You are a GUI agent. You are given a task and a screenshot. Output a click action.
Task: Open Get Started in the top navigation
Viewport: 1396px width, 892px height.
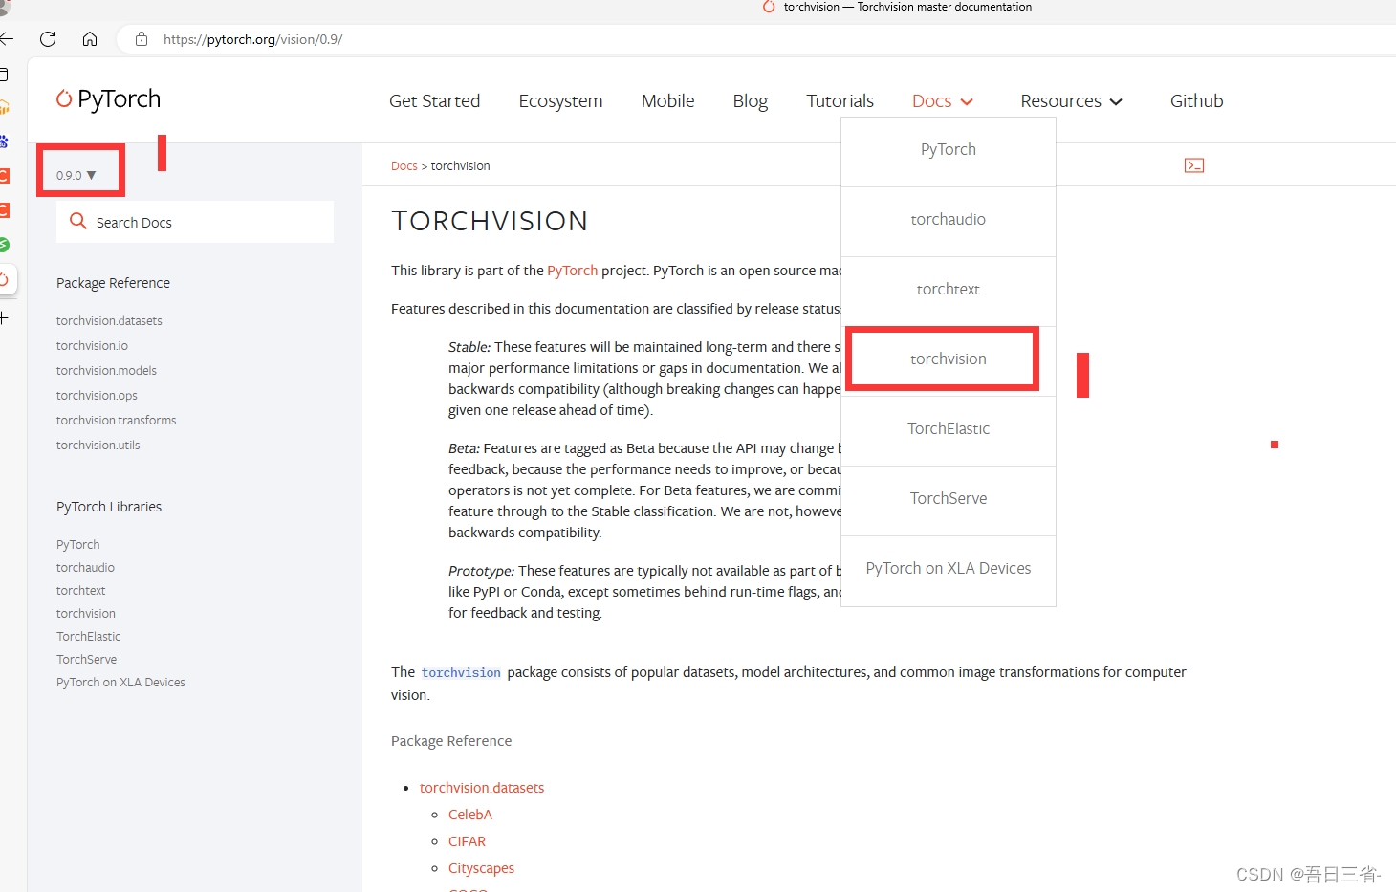tap(435, 101)
